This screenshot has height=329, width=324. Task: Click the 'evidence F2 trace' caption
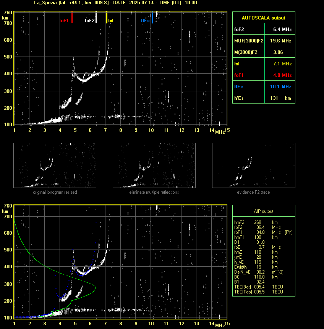[x=253, y=192]
